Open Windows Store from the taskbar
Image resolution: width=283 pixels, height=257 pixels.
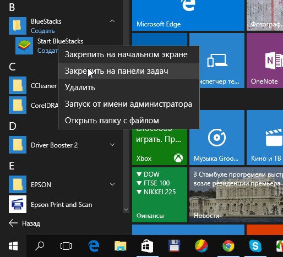point(147,246)
